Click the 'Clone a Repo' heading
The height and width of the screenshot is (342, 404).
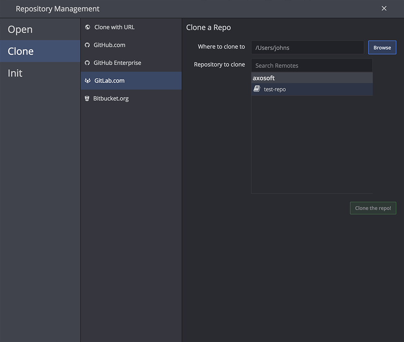tap(208, 28)
